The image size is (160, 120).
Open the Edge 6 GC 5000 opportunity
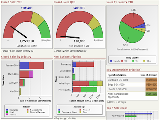point(116,85)
